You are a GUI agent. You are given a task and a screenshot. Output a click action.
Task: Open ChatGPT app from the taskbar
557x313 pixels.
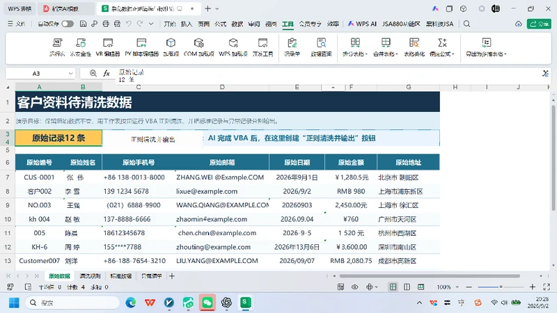pos(226,303)
